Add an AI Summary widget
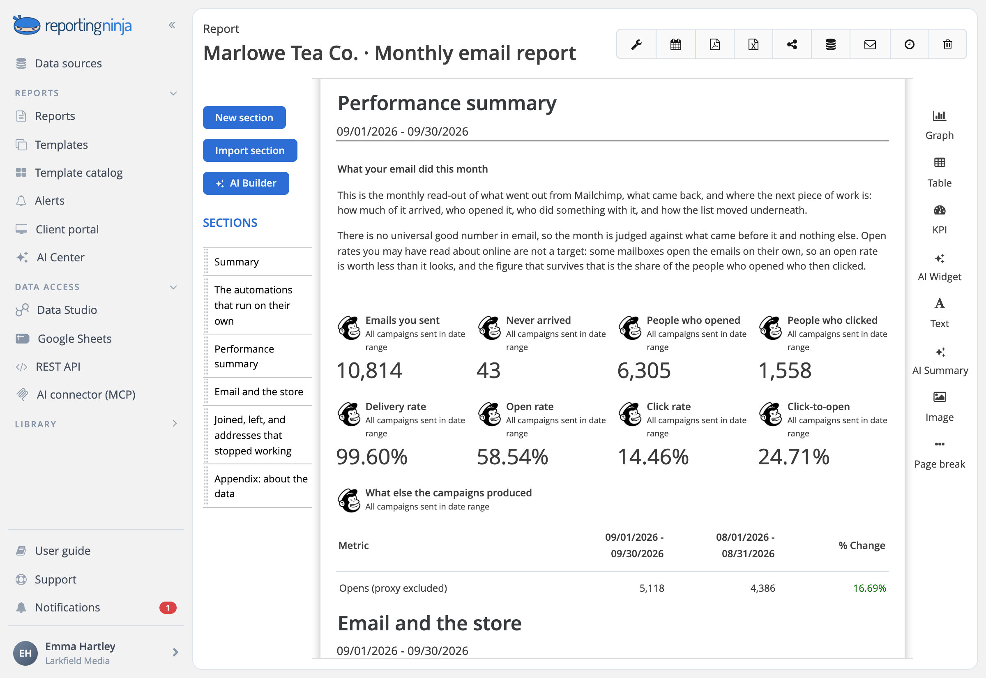 pyautogui.click(x=940, y=361)
